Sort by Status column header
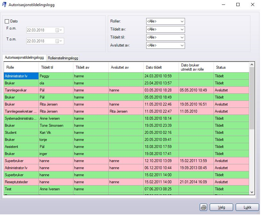Screen dimensions: 261x216 pos(232,67)
